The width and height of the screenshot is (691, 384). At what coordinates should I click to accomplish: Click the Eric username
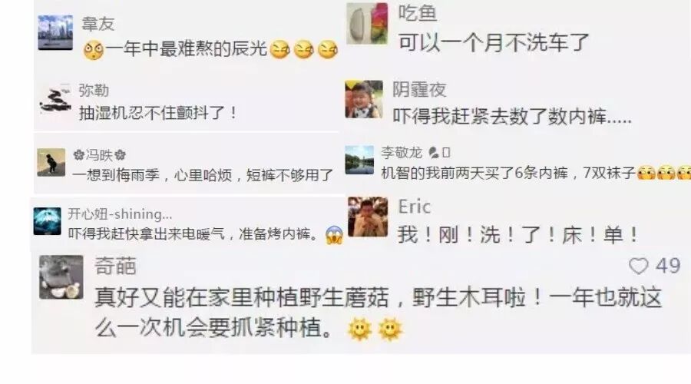pos(415,207)
